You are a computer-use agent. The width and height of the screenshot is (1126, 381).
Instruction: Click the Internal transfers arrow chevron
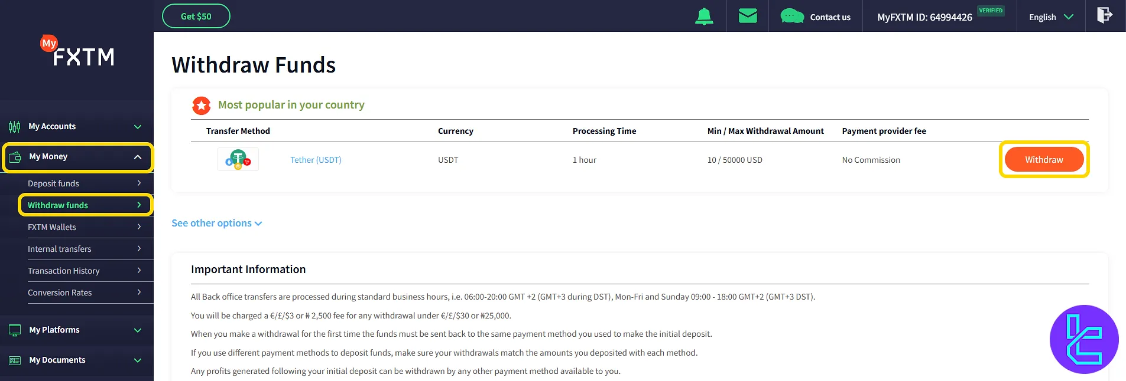(x=139, y=249)
